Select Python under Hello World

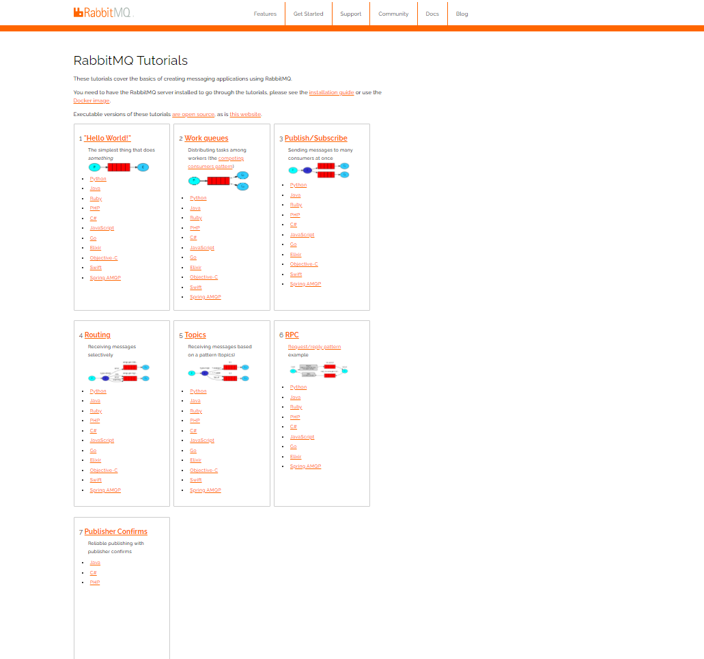point(98,179)
